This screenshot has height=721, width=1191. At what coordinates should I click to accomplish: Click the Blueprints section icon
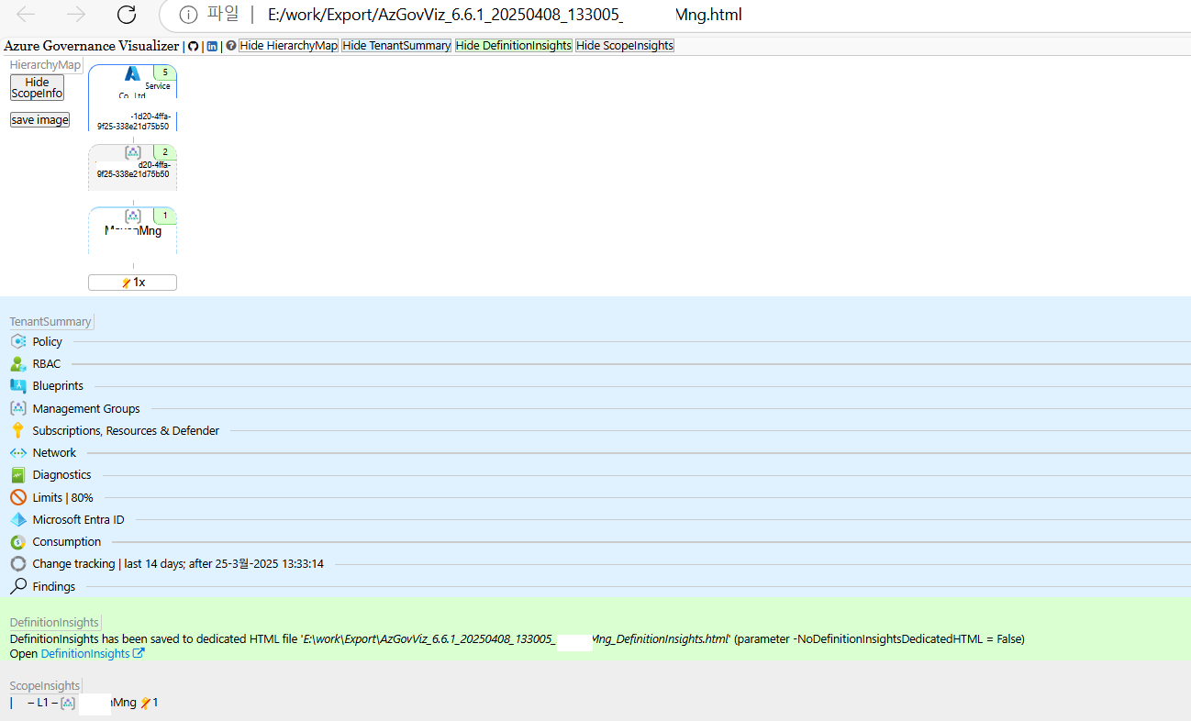pos(18,386)
